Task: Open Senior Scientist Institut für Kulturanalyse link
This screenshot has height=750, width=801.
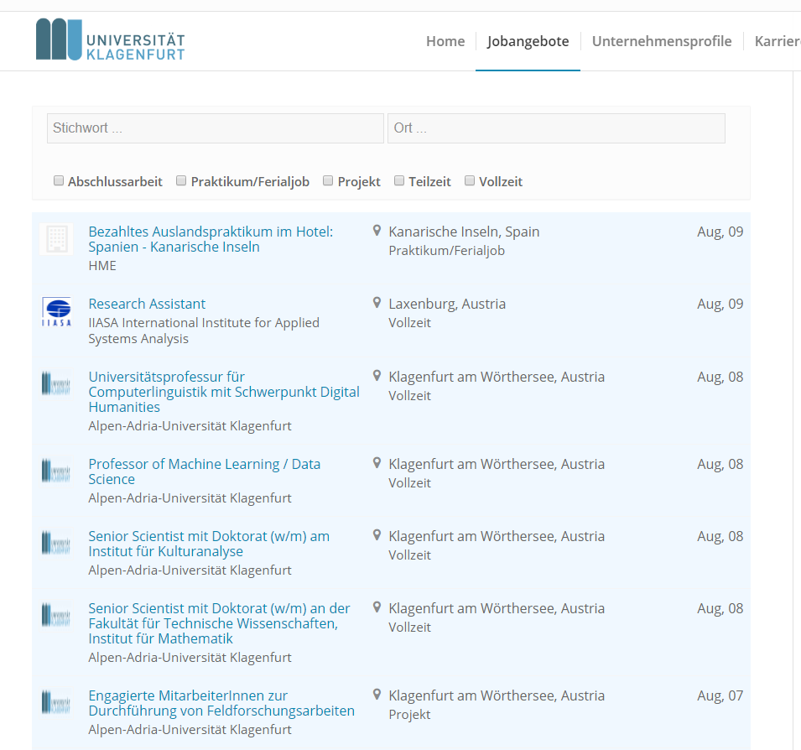Action: 209,544
